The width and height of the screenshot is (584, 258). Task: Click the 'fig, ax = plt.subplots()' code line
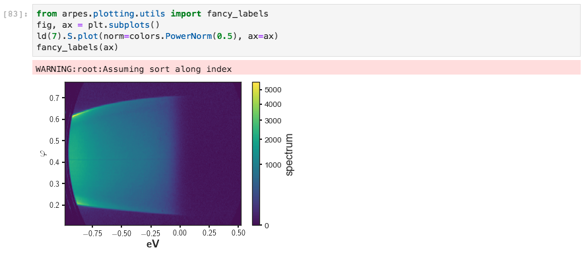click(98, 25)
